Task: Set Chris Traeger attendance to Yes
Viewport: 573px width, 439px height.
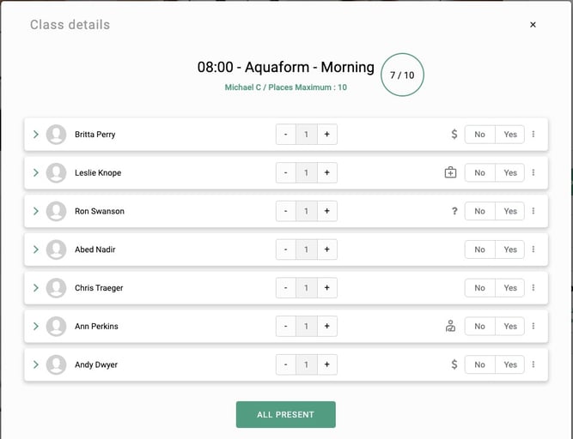Action: click(x=510, y=288)
